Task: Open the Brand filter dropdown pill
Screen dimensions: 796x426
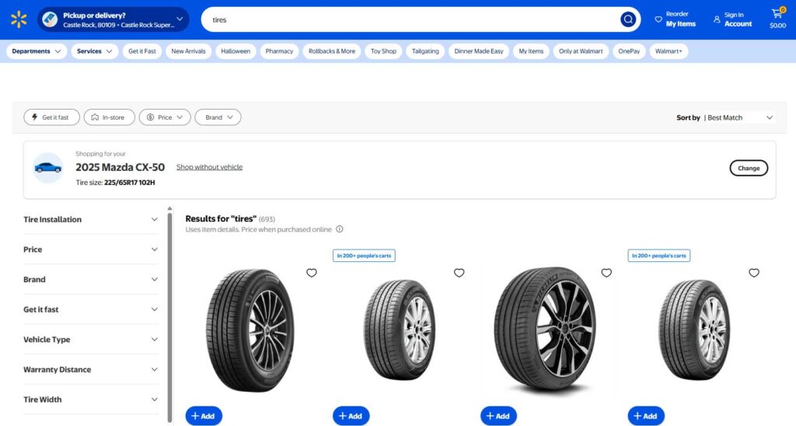Action: (218, 117)
